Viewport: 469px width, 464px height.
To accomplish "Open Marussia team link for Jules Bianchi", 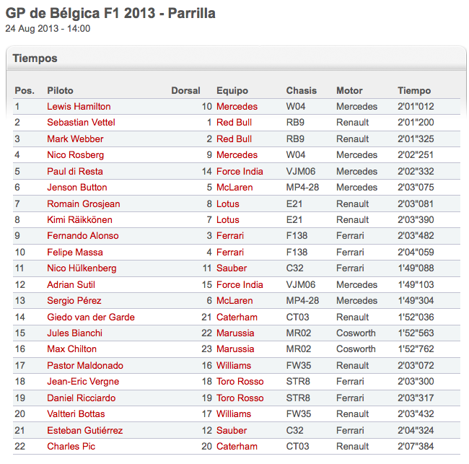I will point(235,333).
